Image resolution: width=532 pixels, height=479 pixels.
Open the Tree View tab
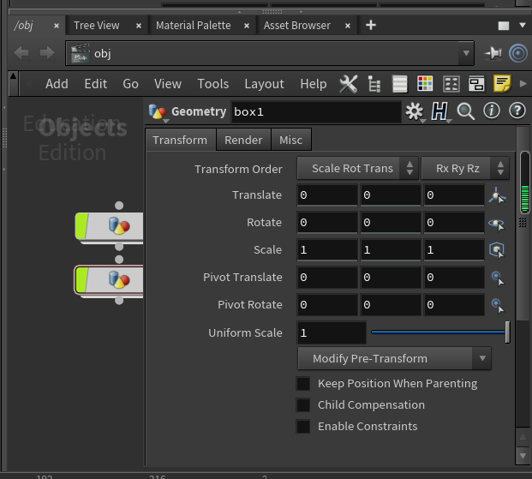point(97,26)
